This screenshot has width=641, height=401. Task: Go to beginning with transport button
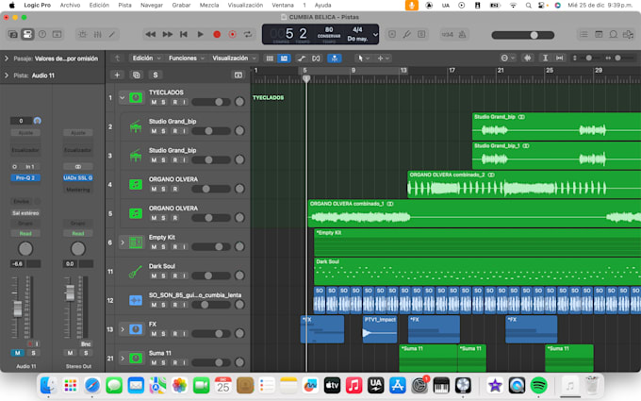point(184,34)
